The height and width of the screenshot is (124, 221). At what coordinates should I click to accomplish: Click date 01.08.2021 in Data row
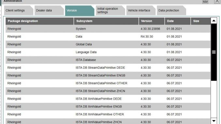(174, 36)
